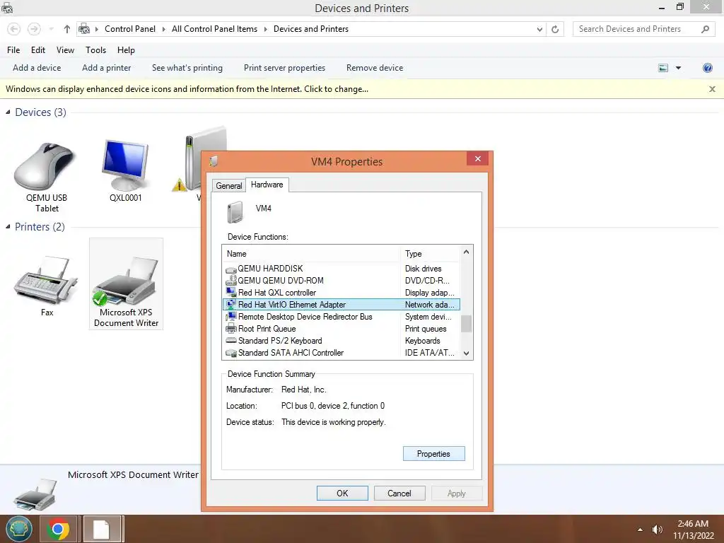
Task: Click the Standard SATA AHCI Controller icon
Action: tap(231, 353)
